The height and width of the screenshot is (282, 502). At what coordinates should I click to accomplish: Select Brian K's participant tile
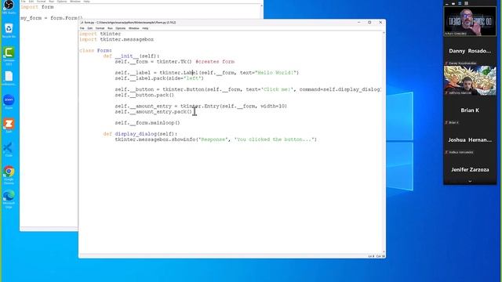(x=470, y=110)
